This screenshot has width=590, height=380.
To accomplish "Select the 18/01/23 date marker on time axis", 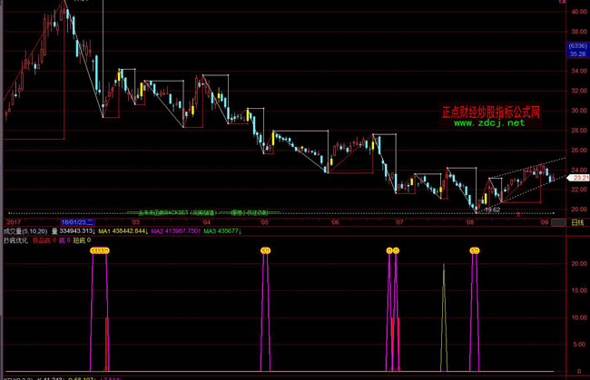I will 76,221.
